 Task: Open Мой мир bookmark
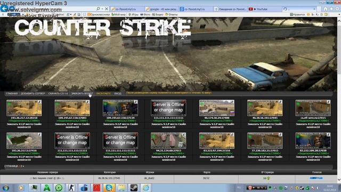[118, 14]
